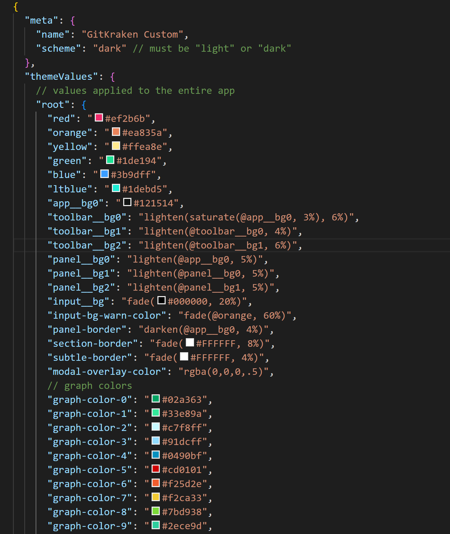Click the red color swatch #ef2b6b
450x534 pixels.
click(x=99, y=118)
